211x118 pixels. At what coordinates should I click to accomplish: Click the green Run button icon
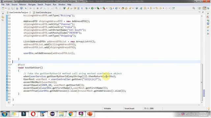[x=92, y=8]
